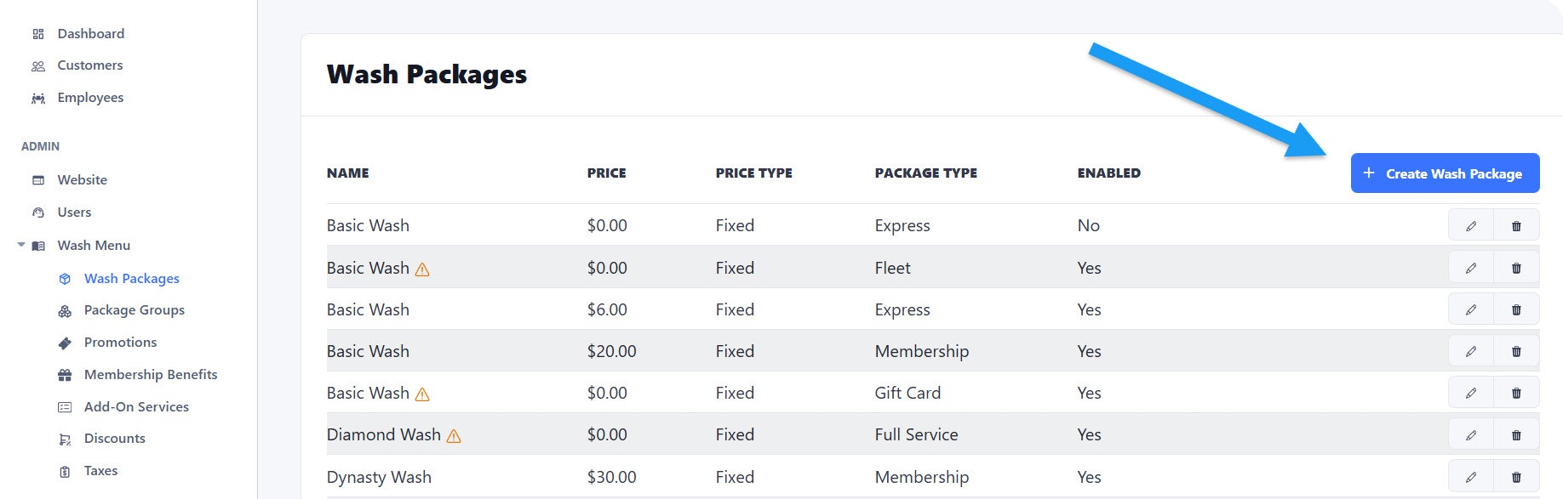
Task: Edit the Membership Basic Wash at $20.00
Action: [1471, 351]
